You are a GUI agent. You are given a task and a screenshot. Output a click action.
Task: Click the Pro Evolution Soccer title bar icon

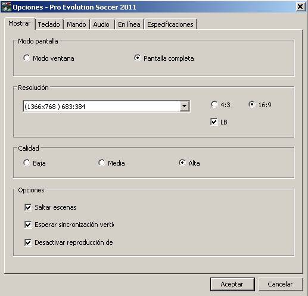click(x=6, y=7)
